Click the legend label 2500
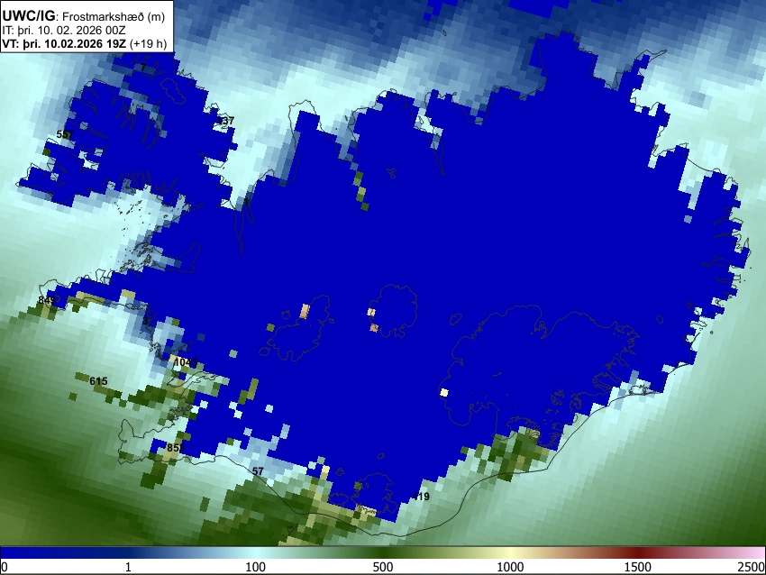766x575 pixels. click(x=752, y=567)
